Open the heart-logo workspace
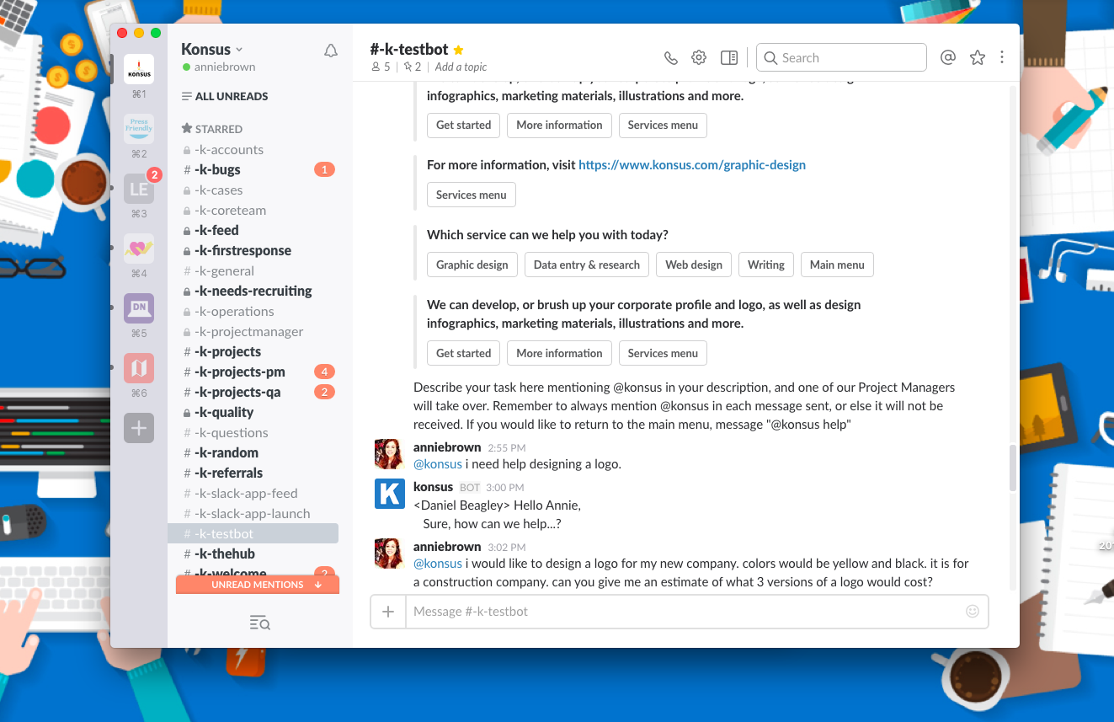 tap(139, 249)
